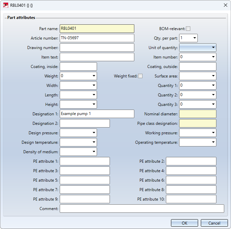
Task: Open the Operating temperature dropdown
Action: [x=213, y=142]
